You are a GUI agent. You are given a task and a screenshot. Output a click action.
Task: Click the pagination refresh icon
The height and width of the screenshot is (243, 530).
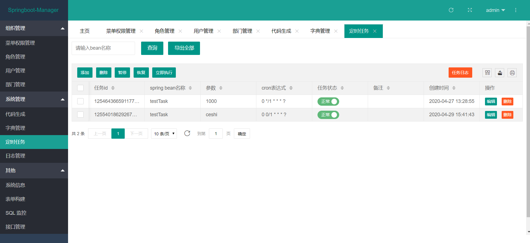pyautogui.click(x=187, y=133)
